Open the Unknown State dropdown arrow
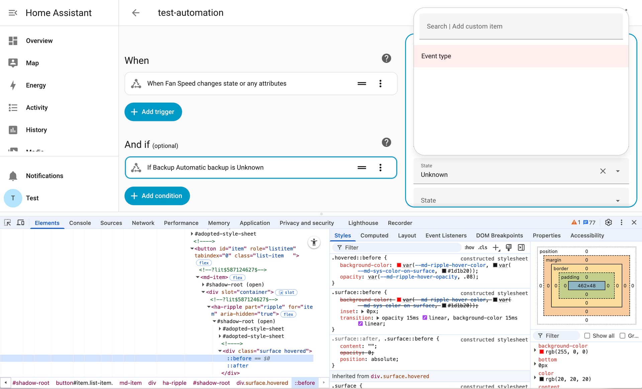 click(618, 171)
